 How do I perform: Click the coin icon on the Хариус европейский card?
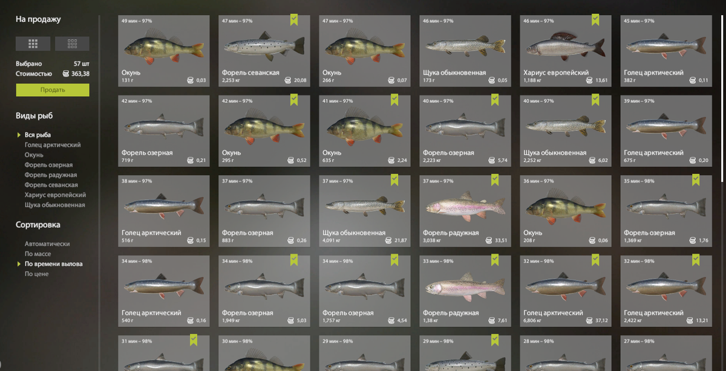click(589, 80)
